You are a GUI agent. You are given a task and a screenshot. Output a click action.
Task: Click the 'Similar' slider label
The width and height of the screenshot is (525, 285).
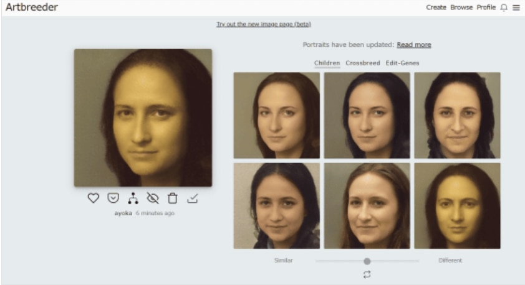point(283,260)
